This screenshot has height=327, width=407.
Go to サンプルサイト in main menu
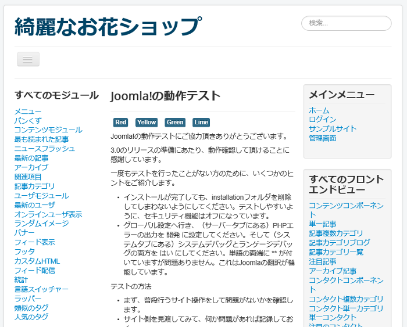click(x=333, y=128)
